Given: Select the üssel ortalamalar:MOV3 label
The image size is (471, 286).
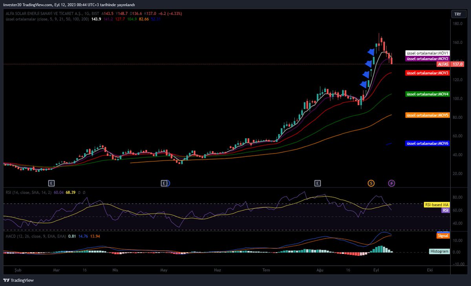Looking at the screenshot, I should [x=427, y=73].
